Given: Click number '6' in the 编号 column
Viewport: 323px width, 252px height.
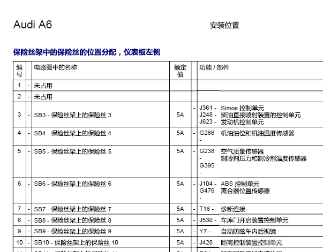Looking at the screenshot, I should pos(19,184).
